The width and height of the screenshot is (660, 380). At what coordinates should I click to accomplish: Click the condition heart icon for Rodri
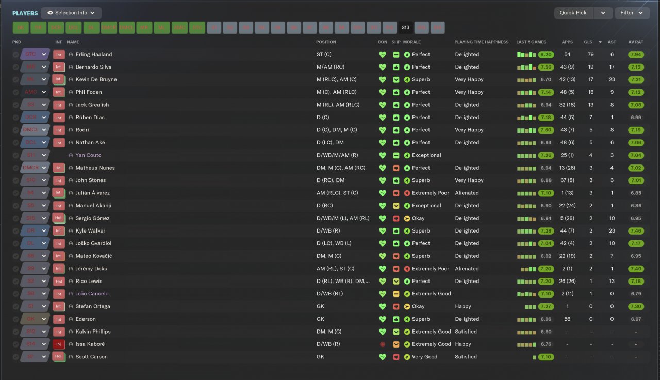(x=383, y=130)
